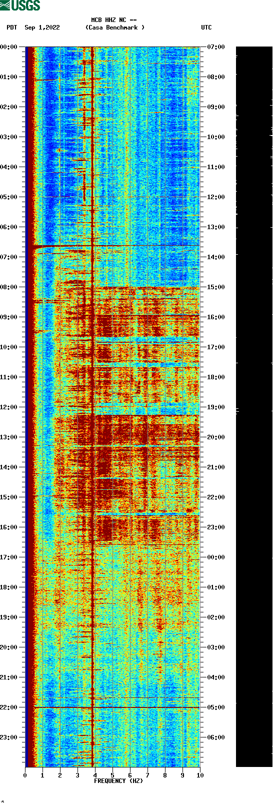The width and height of the screenshot is (276, 807).
Task: Click the 03:00 UTC time label
Action: click(216, 647)
